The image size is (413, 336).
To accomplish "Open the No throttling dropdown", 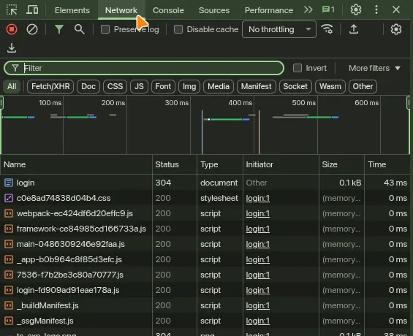I will [279, 29].
